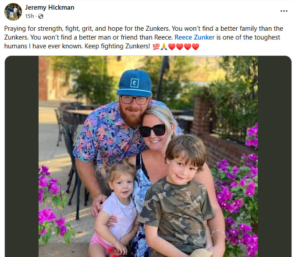
Task: Click the third red heart emoji
Action: [188, 47]
